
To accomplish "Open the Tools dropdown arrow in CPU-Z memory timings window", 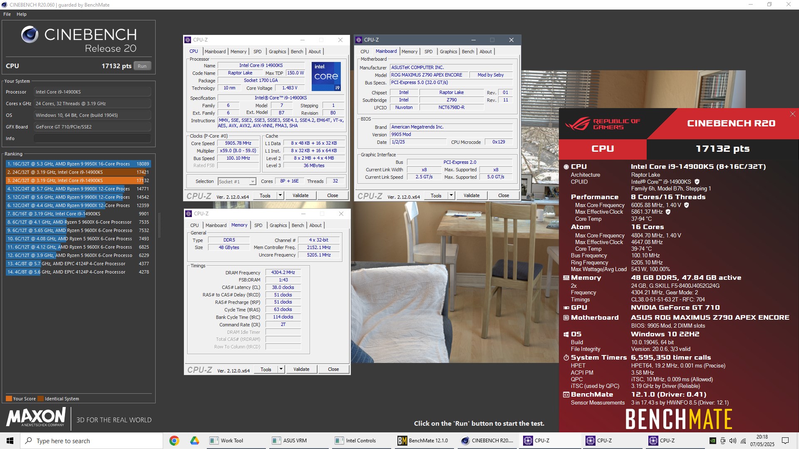I will point(281,369).
